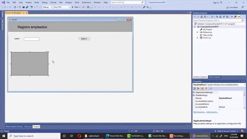Open Properties object selector dropdown

245,85
